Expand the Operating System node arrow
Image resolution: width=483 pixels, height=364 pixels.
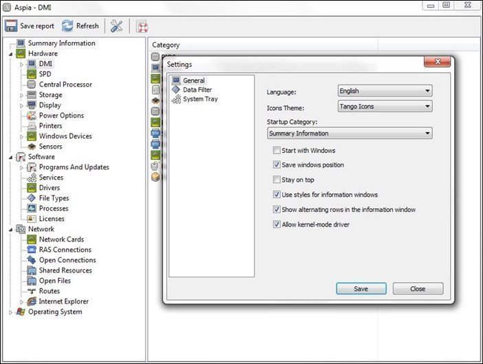11,312
